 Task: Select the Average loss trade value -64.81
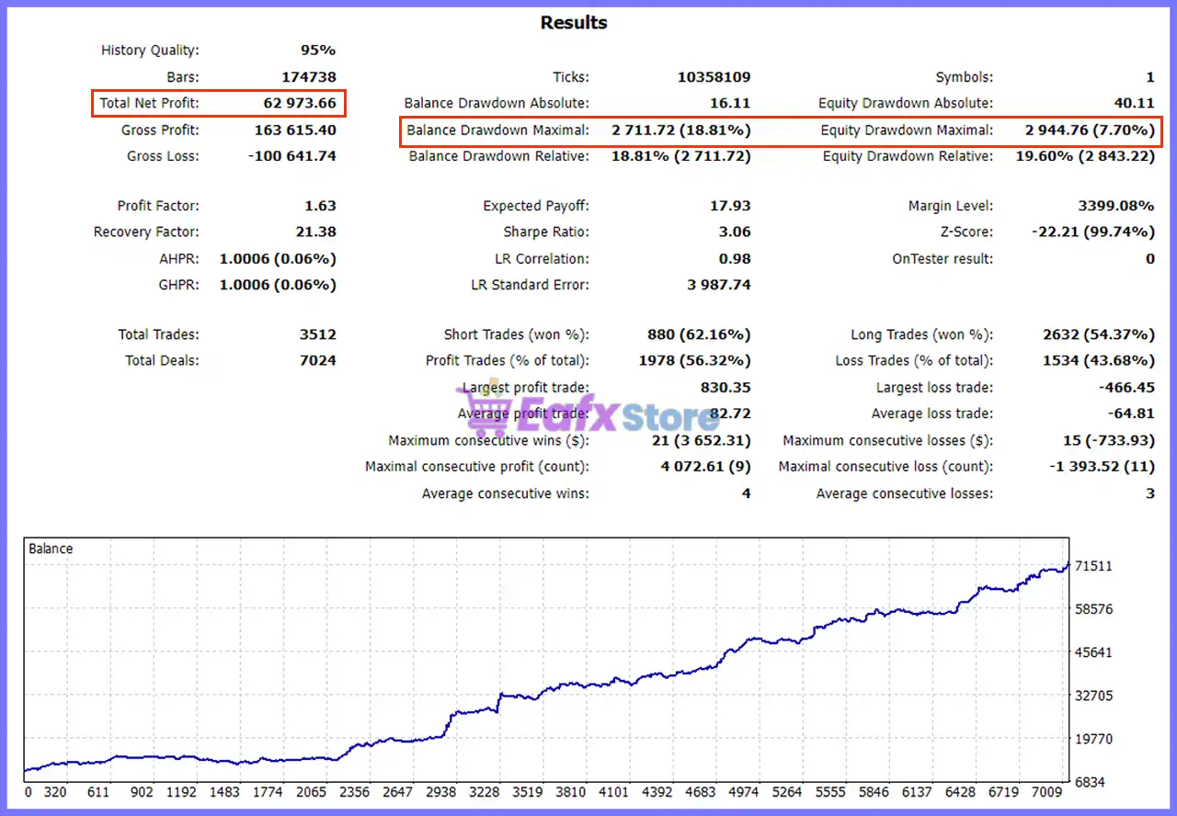tap(1129, 414)
